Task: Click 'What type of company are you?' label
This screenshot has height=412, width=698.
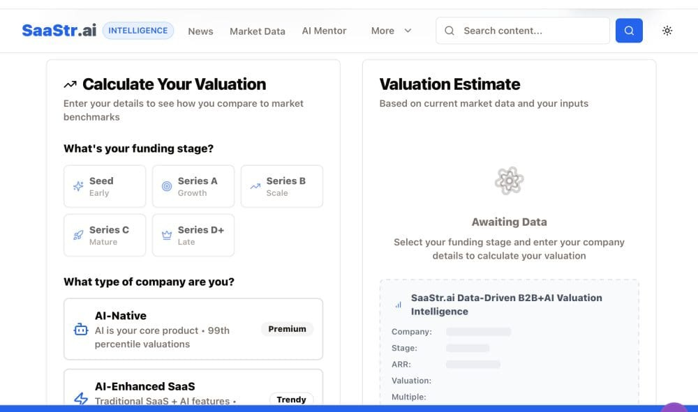Action: pyautogui.click(x=149, y=282)
